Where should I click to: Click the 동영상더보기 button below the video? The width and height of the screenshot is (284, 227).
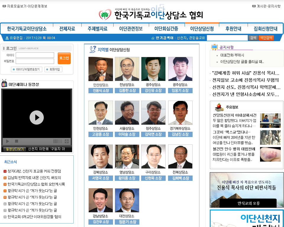(15, 149)
